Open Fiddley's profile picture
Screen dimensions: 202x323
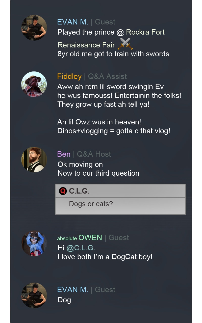point(34,84)
